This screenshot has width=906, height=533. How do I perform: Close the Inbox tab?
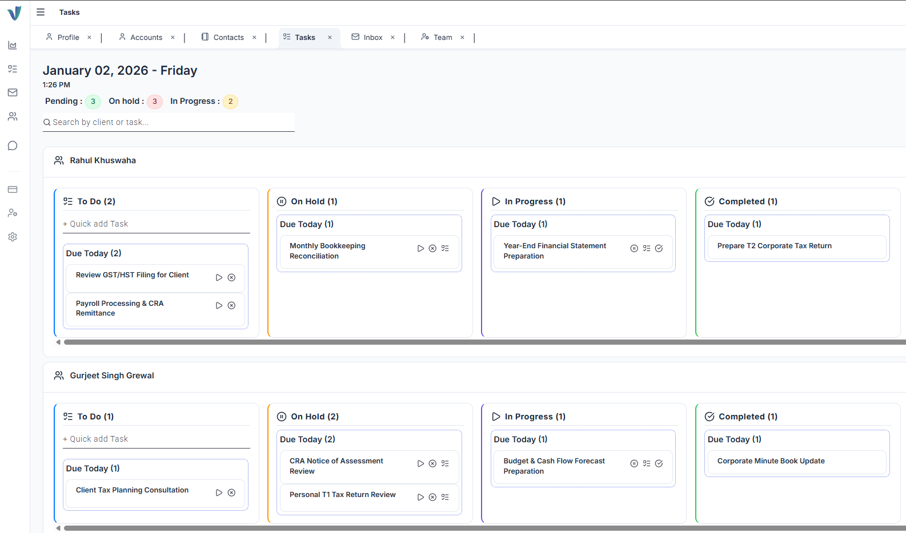point(392,38)
